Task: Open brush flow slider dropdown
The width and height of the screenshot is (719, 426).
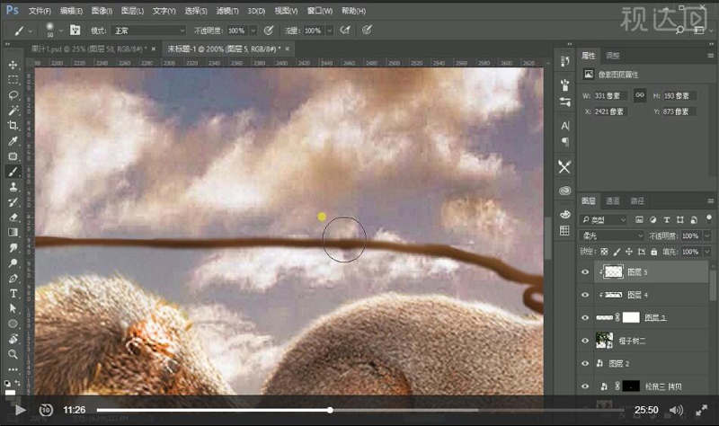Action: [x=329, y=31]
